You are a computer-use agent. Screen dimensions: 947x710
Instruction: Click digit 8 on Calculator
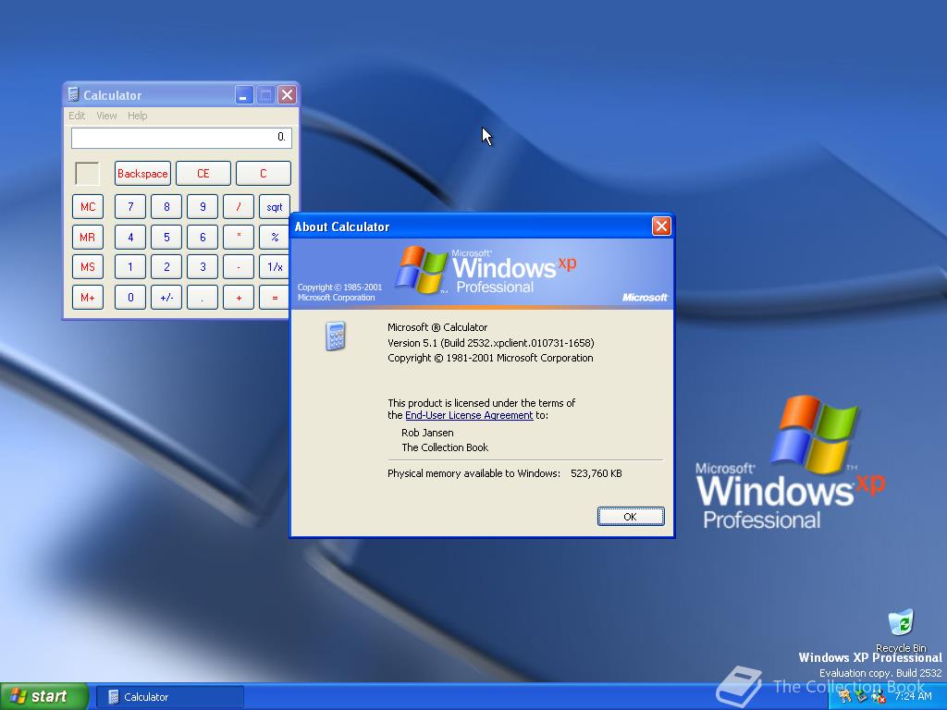(166, 206)
